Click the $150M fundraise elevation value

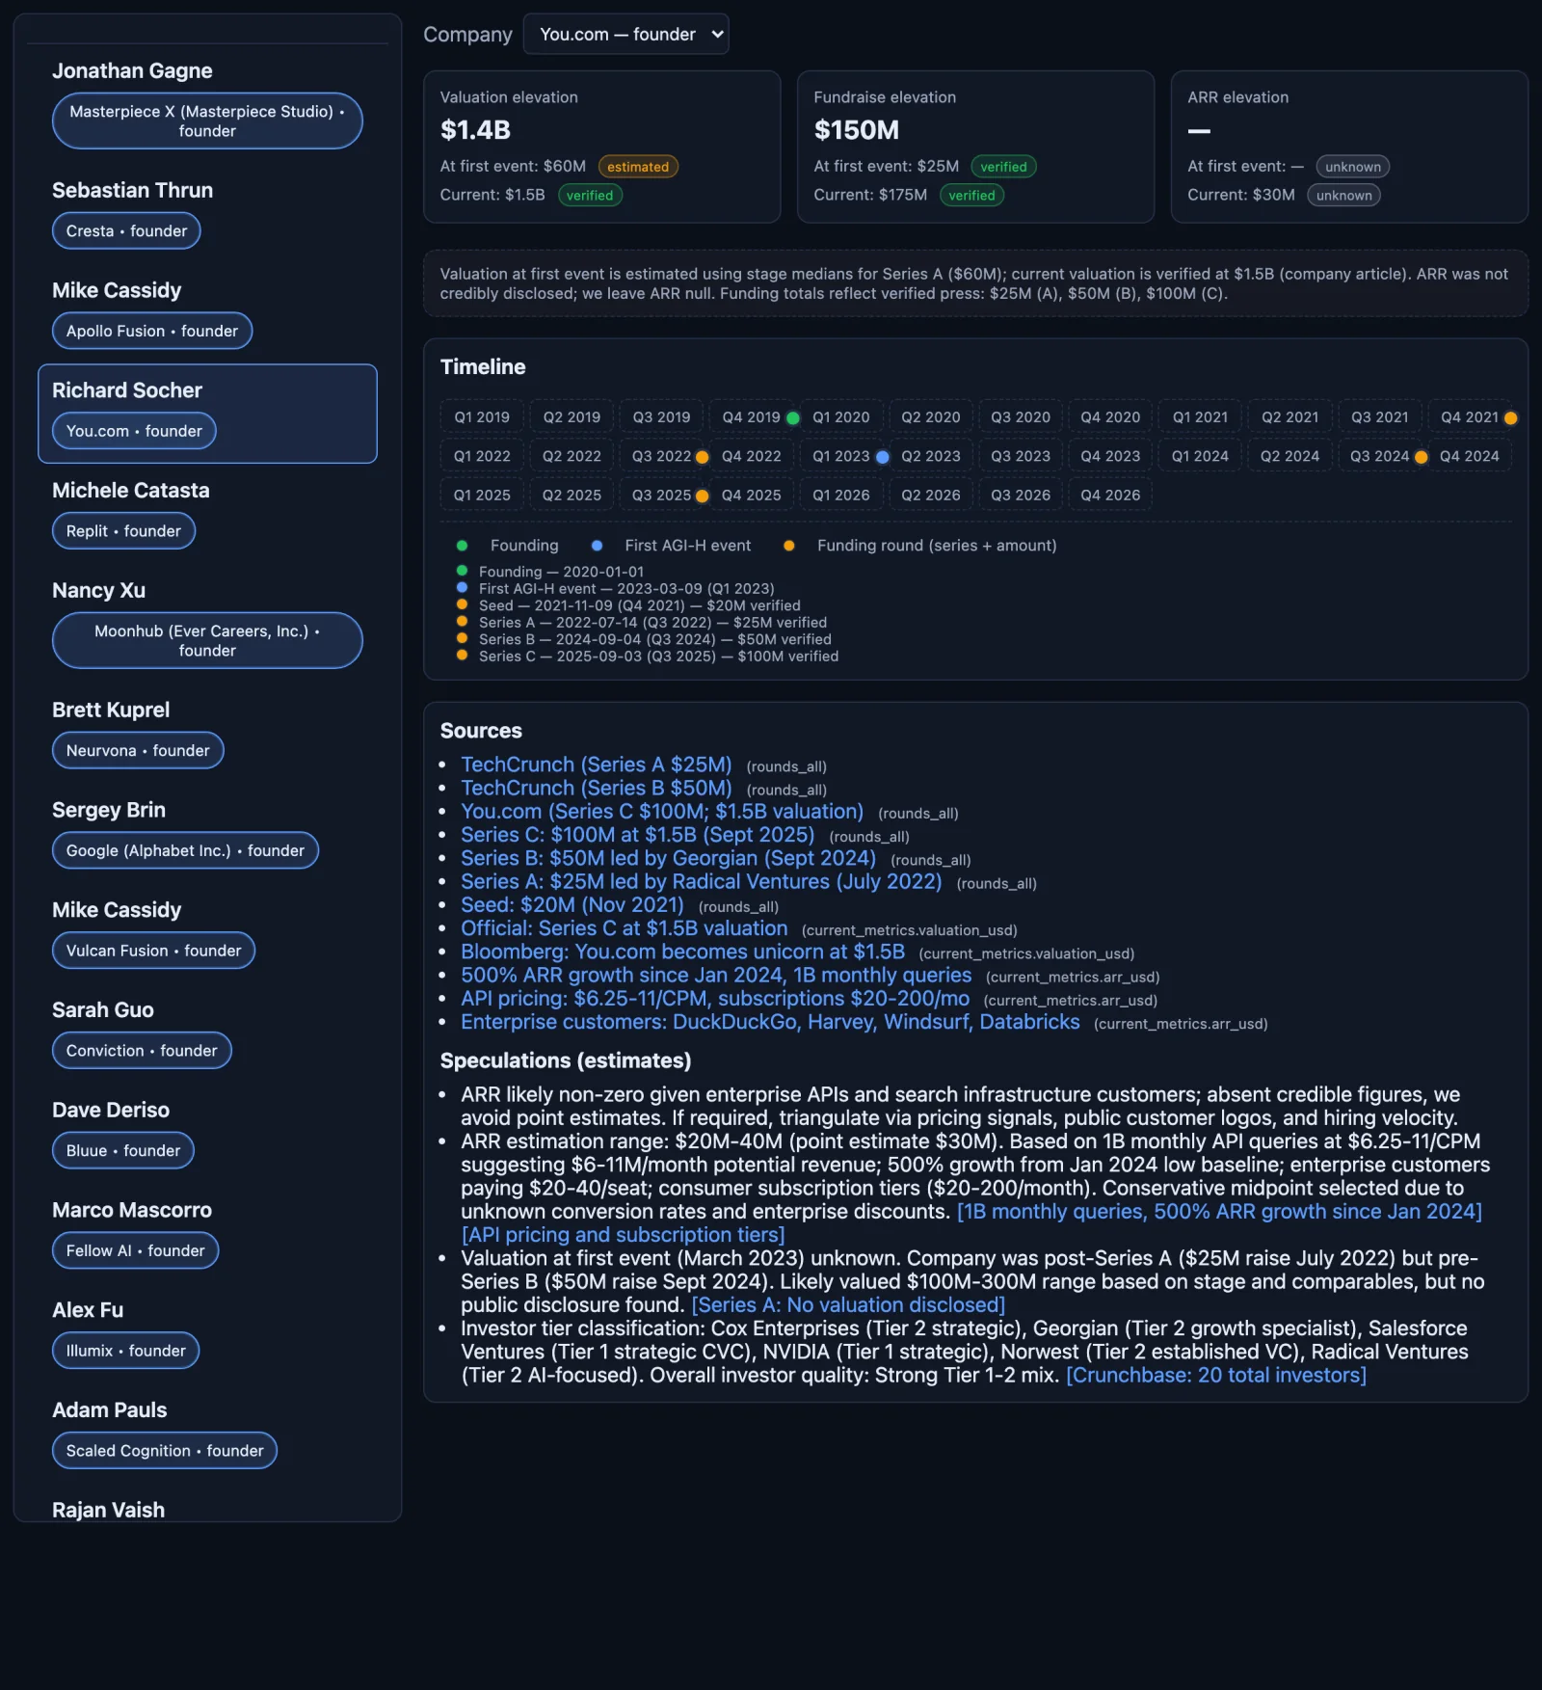click(x=856, y=130)
